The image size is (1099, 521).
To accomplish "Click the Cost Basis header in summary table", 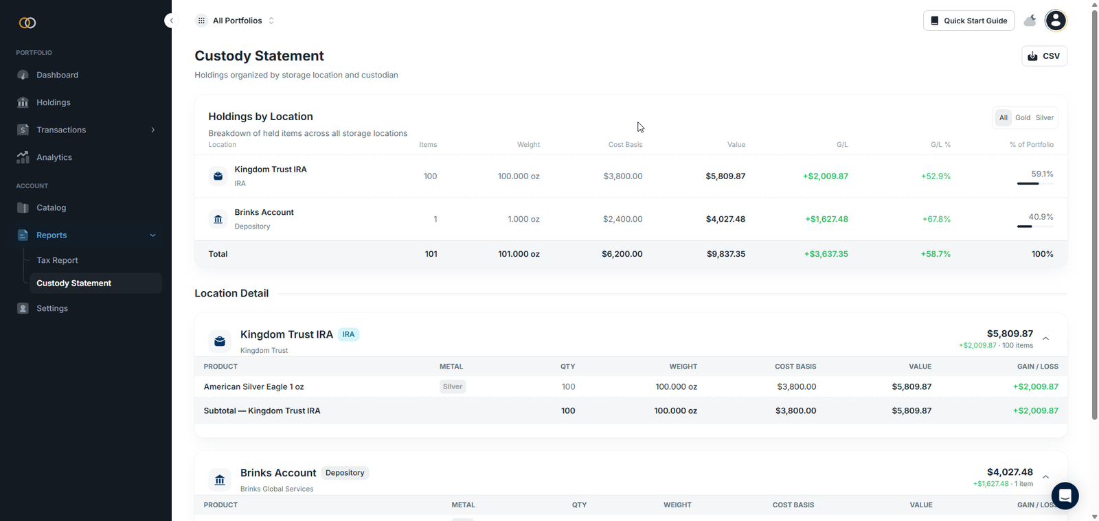I will 625,145.
